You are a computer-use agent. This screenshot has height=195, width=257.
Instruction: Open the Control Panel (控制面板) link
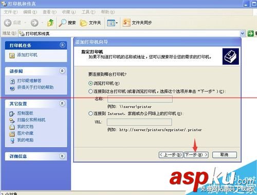[25, 113]
